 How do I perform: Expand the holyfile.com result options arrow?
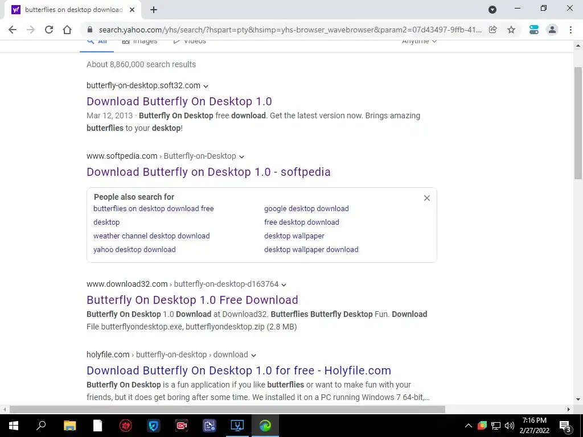(x=253, y=356)
